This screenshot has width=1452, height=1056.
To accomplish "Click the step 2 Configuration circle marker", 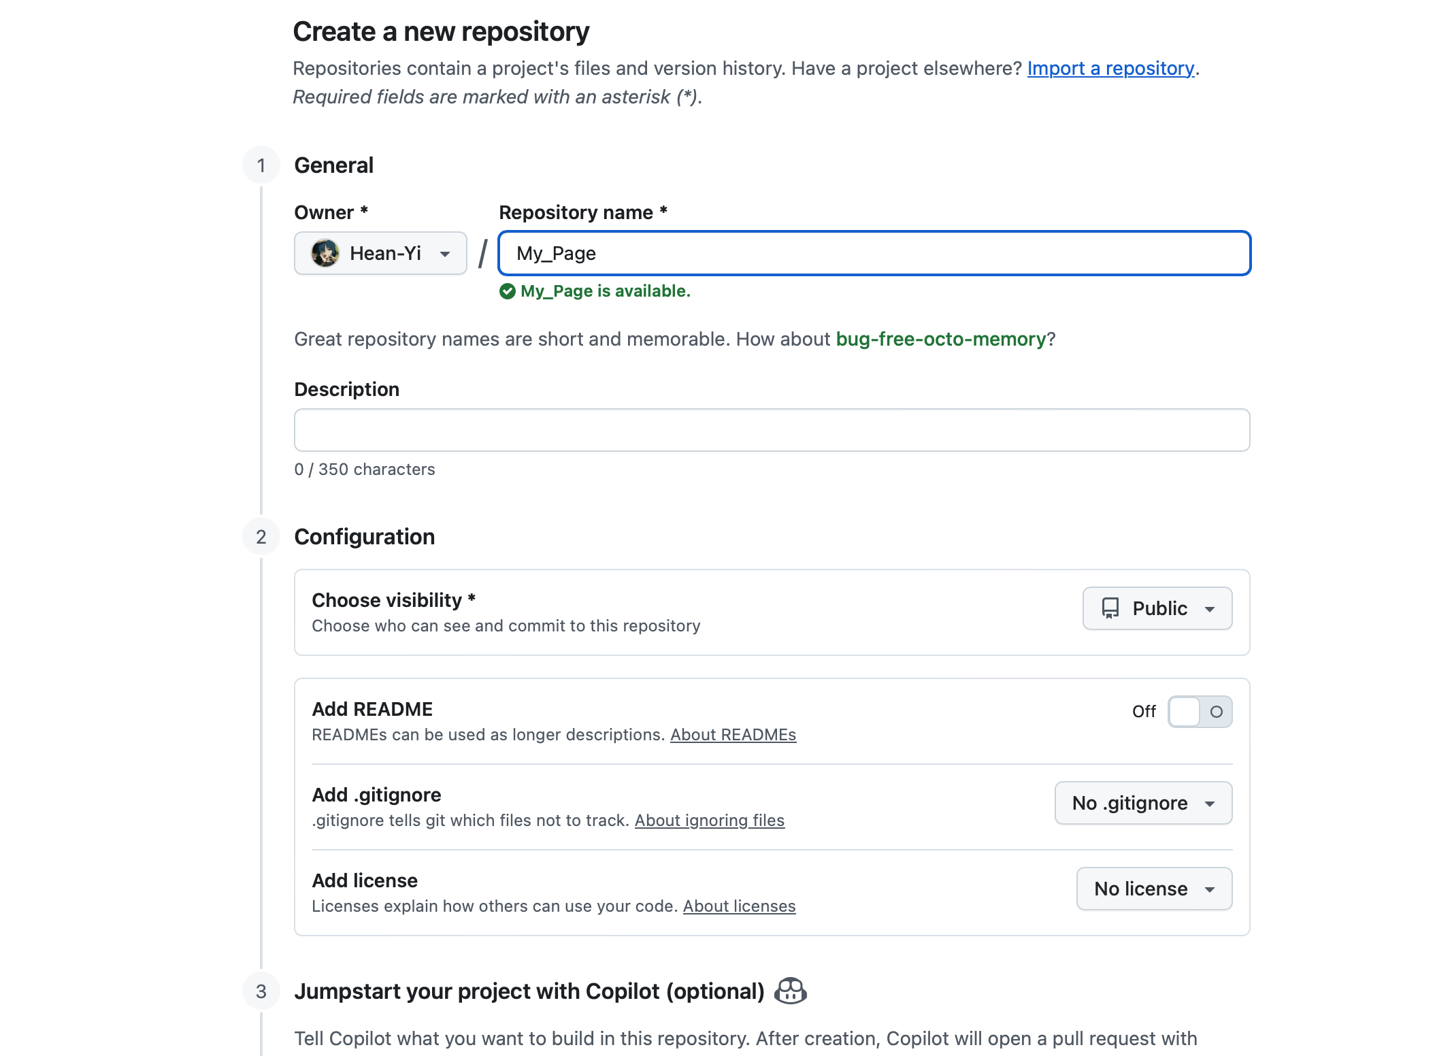I will (x=261, y=537).
